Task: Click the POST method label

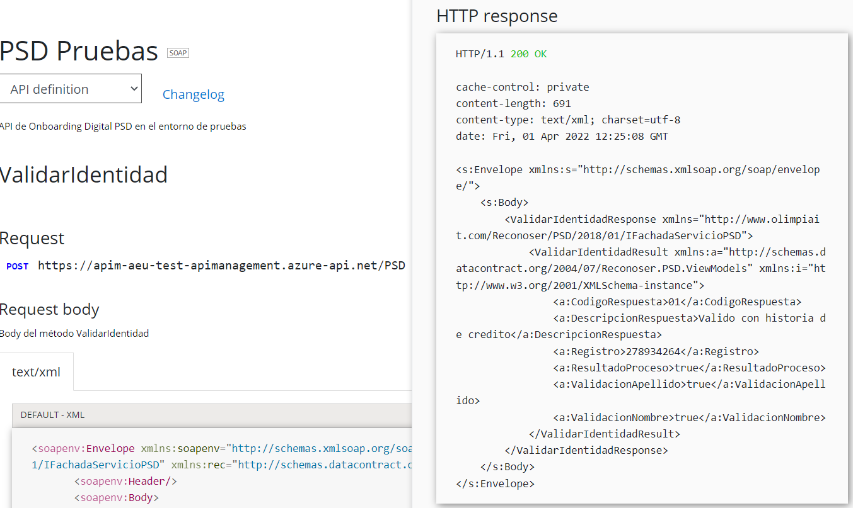Action: point(17,266)
